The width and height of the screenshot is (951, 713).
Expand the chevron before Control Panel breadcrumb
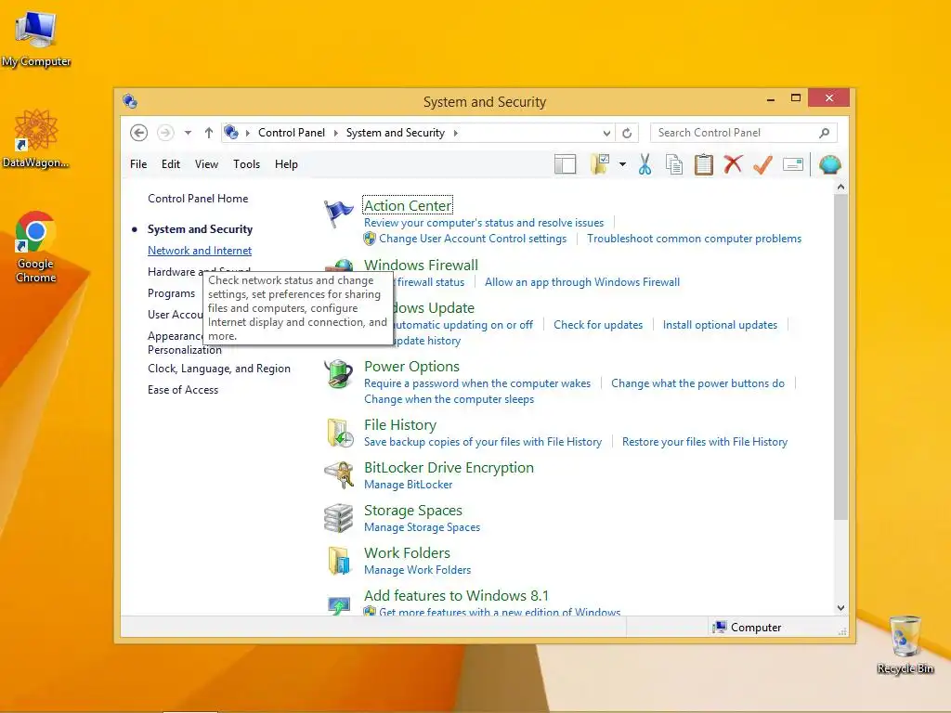(x=247, y=133)
